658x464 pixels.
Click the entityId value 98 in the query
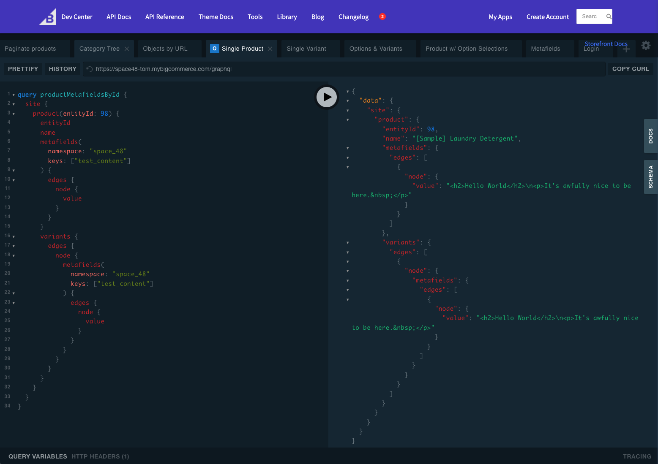pos(104,114)
